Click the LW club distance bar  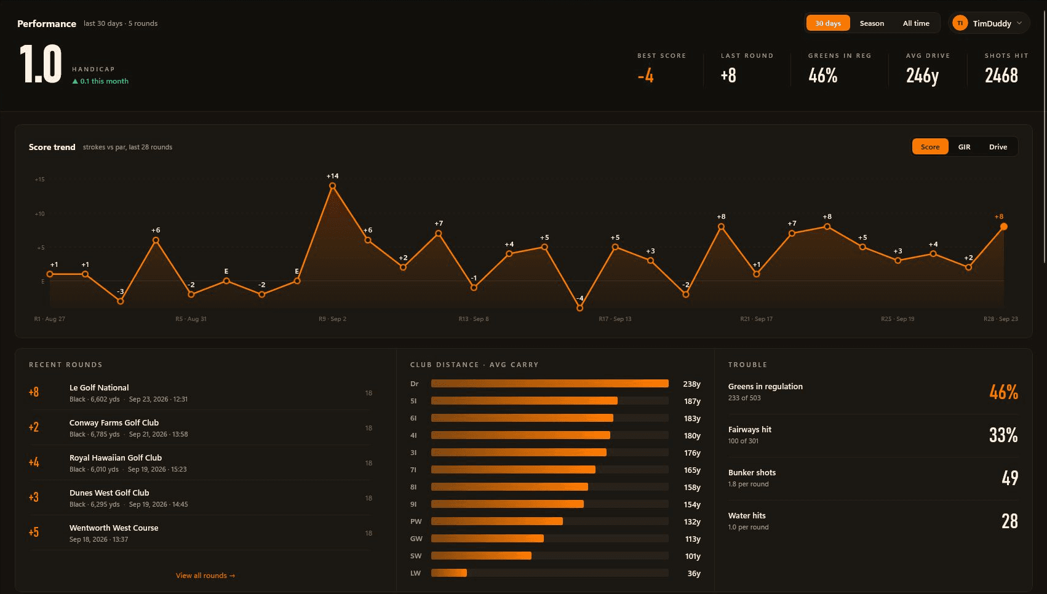click(449, 573)
